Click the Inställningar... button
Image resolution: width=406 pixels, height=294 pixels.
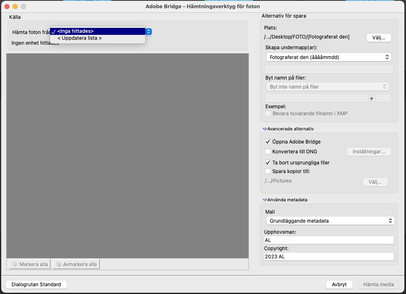pyautogui.click(x=369, y=152)
